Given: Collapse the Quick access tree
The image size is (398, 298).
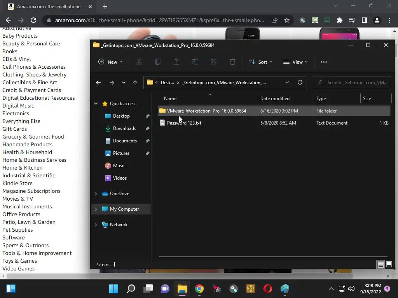Looking at the screenshot, I should click(96, 103).
